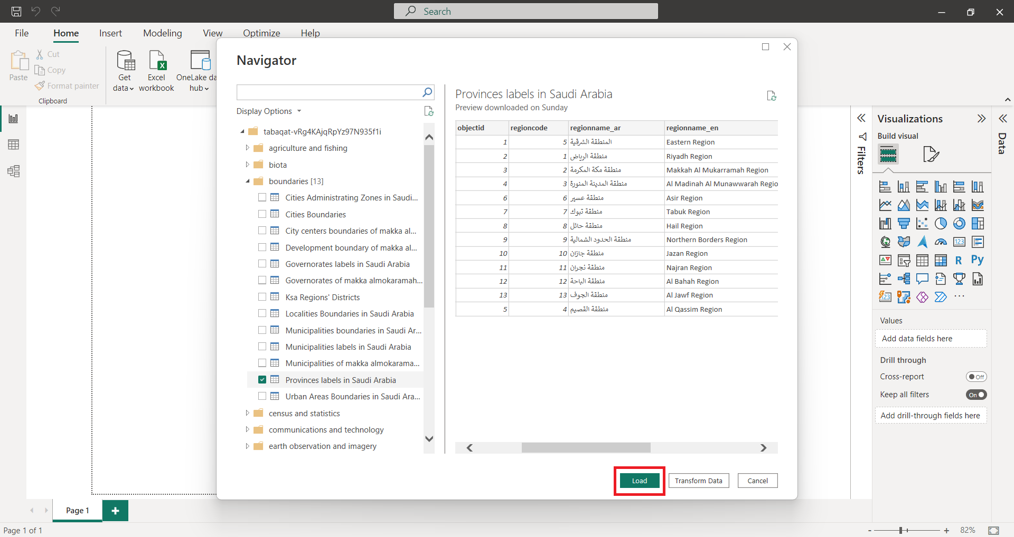Open the View ribbon tab
The width and height of the screenshot is (1014, 537).
click(x=213, y=33)
